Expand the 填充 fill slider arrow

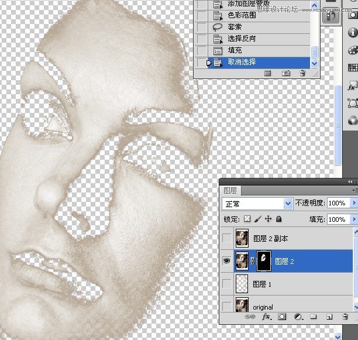pyautogui.click(x=354, y=219)
